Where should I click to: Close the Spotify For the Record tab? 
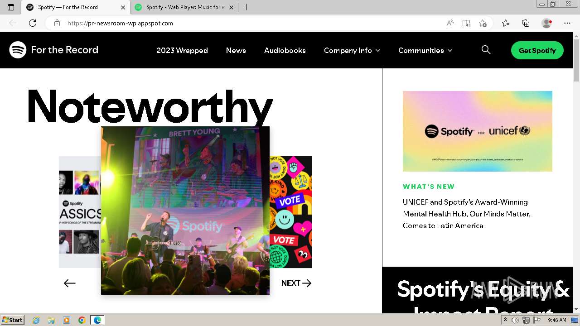(123, 7)
